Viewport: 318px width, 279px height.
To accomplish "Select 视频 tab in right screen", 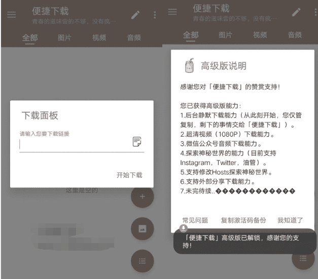I will 260,35.
